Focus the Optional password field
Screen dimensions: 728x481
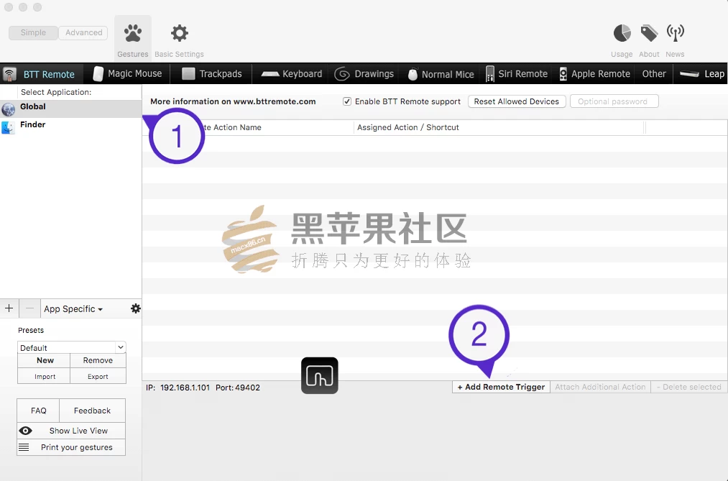click(614, 101)
